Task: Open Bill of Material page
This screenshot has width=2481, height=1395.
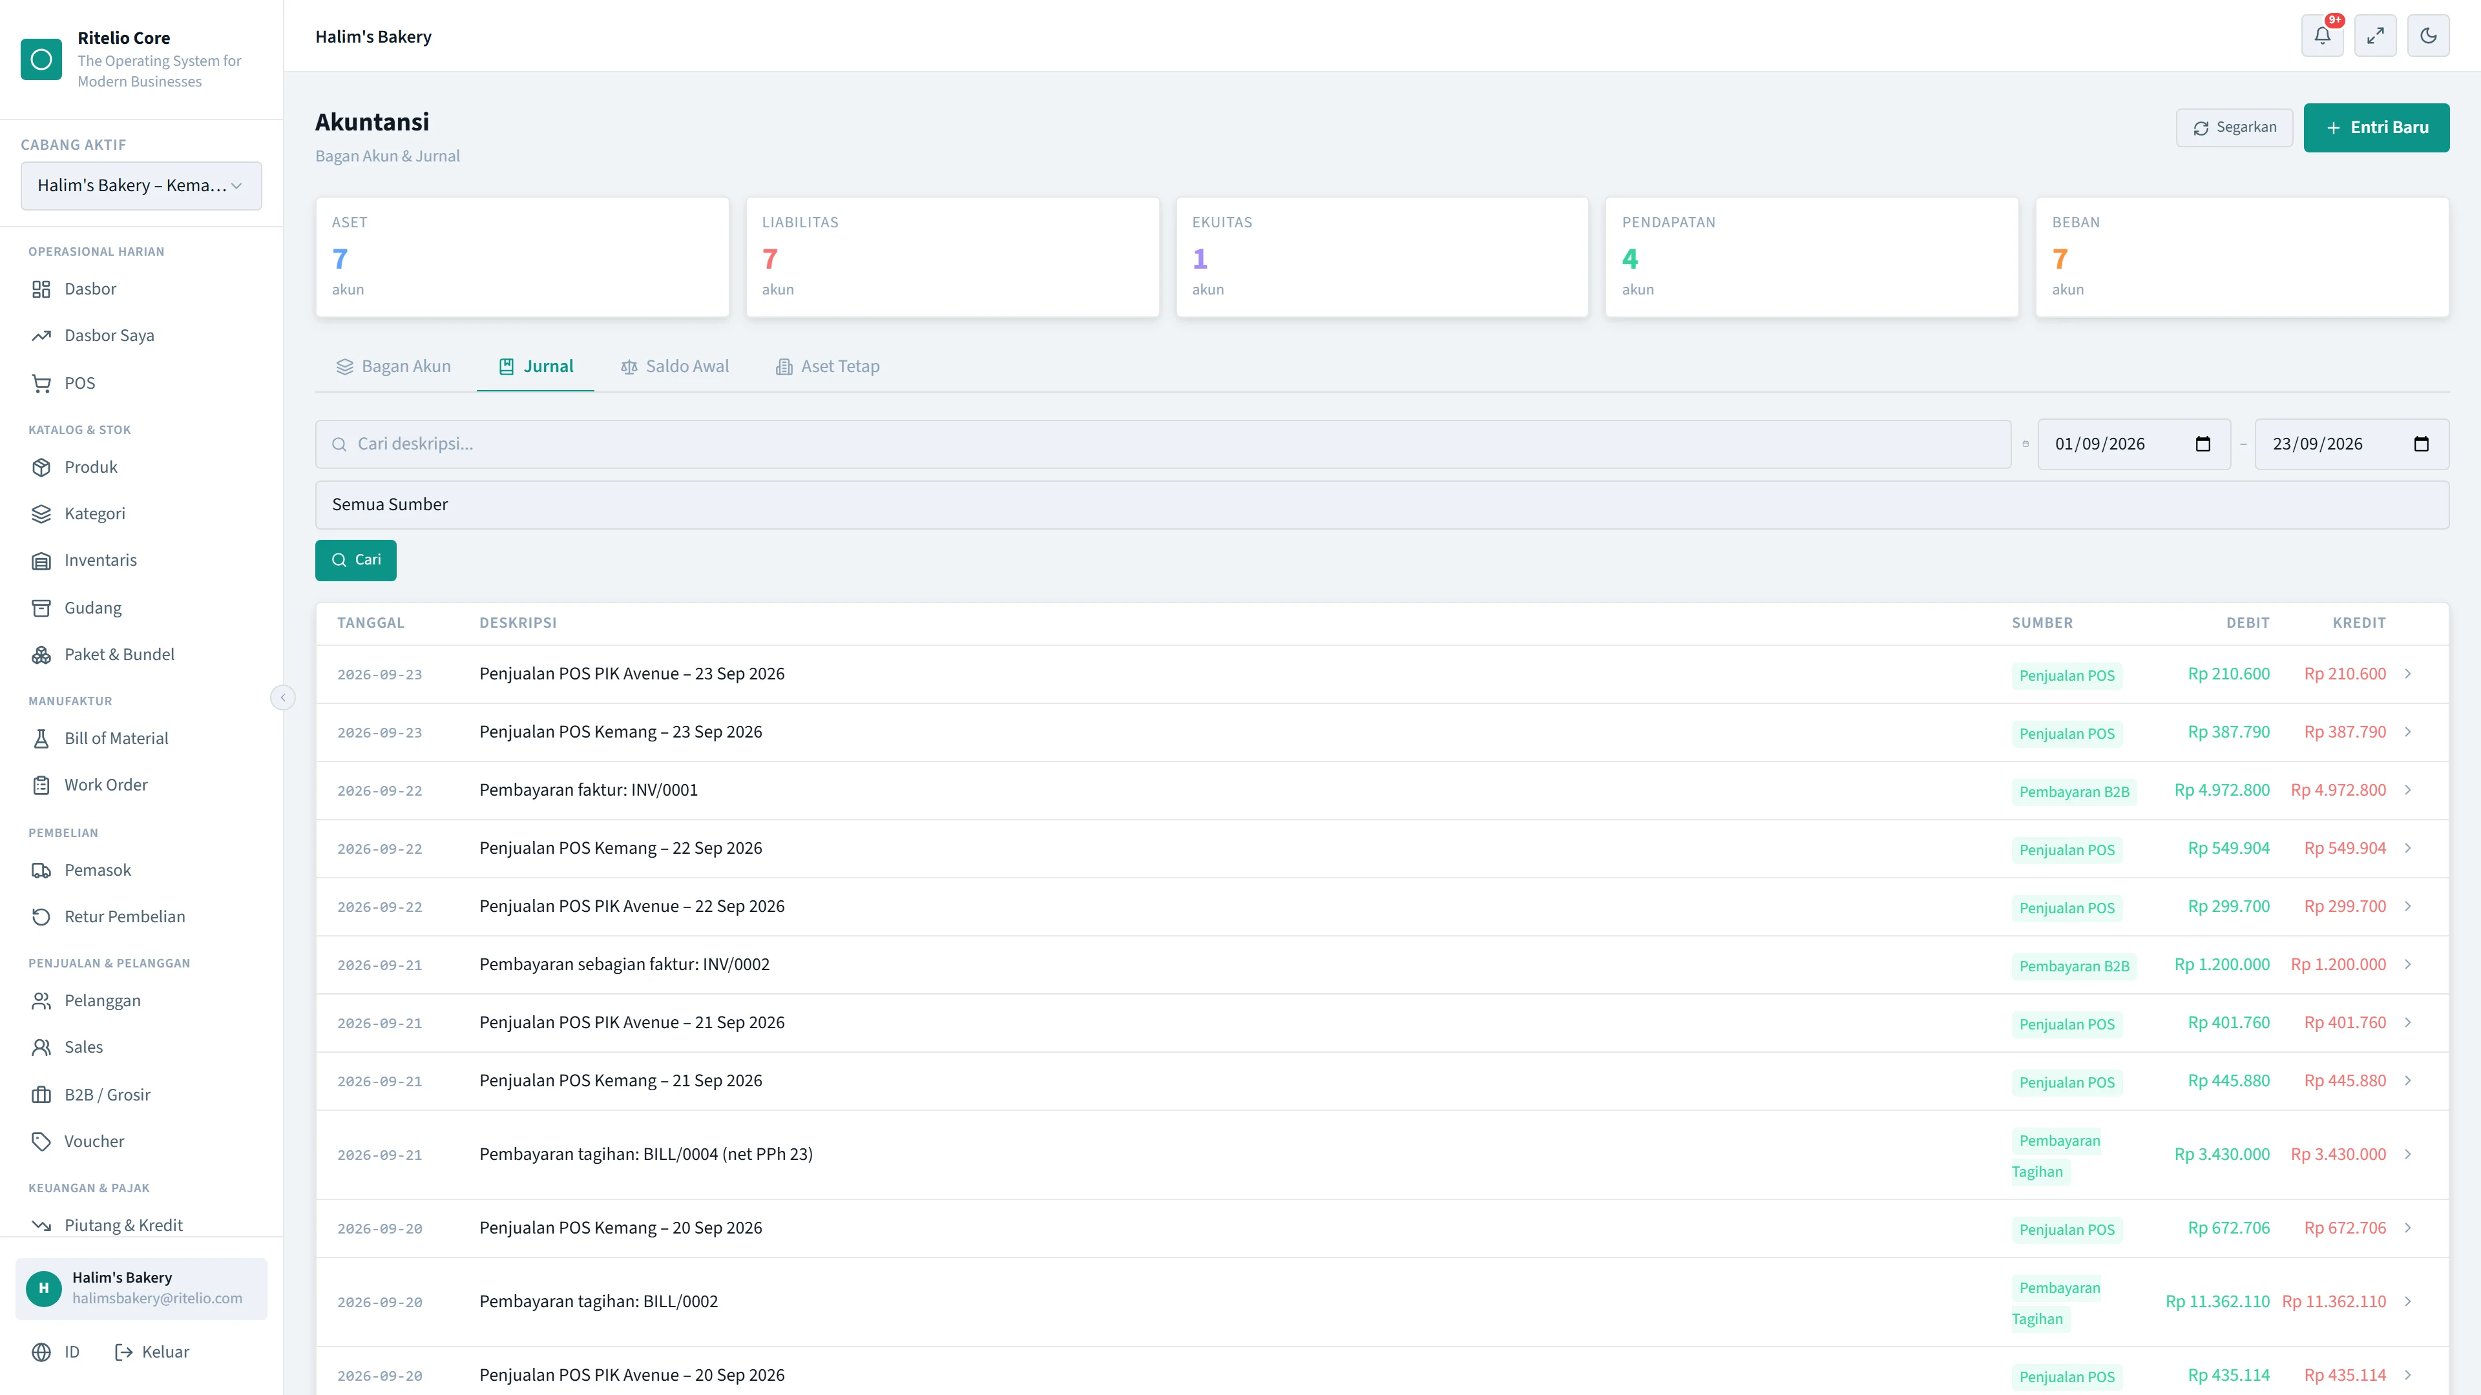Action: [141, 738]
